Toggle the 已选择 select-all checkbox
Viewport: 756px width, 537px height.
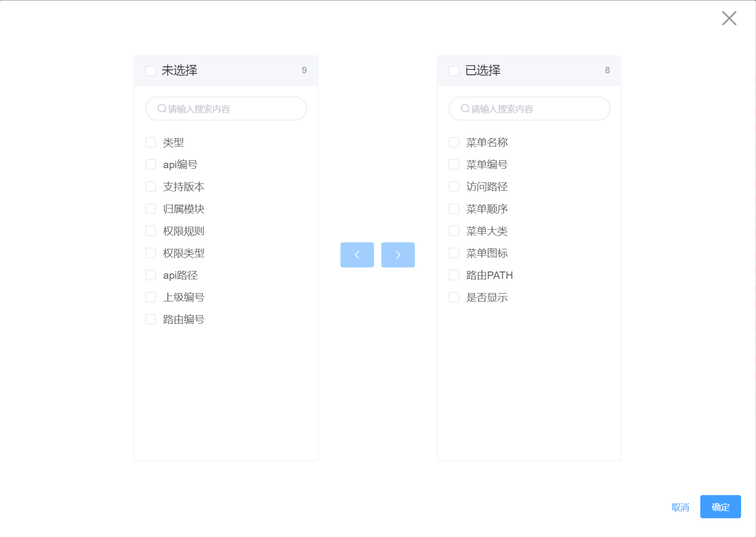(x=454, y=71)
